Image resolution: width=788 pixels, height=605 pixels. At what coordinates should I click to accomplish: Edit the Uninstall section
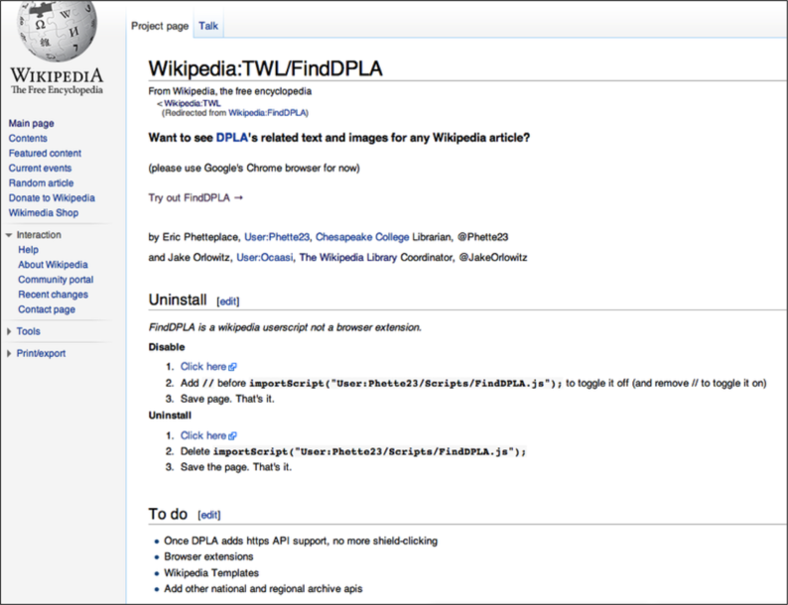228,302
